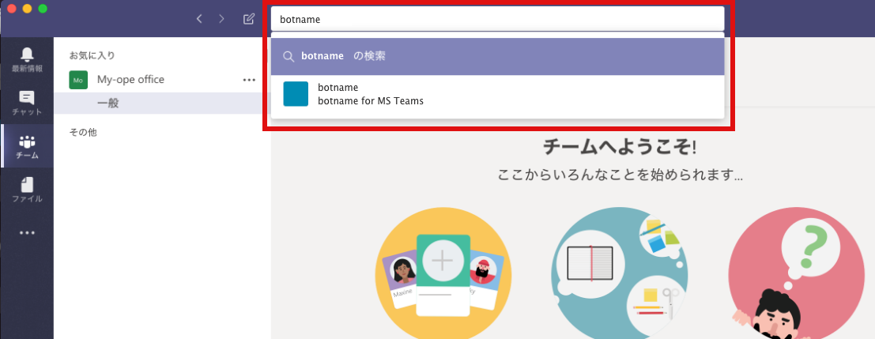Select the 一般 channel

click(x=107, y=104)
